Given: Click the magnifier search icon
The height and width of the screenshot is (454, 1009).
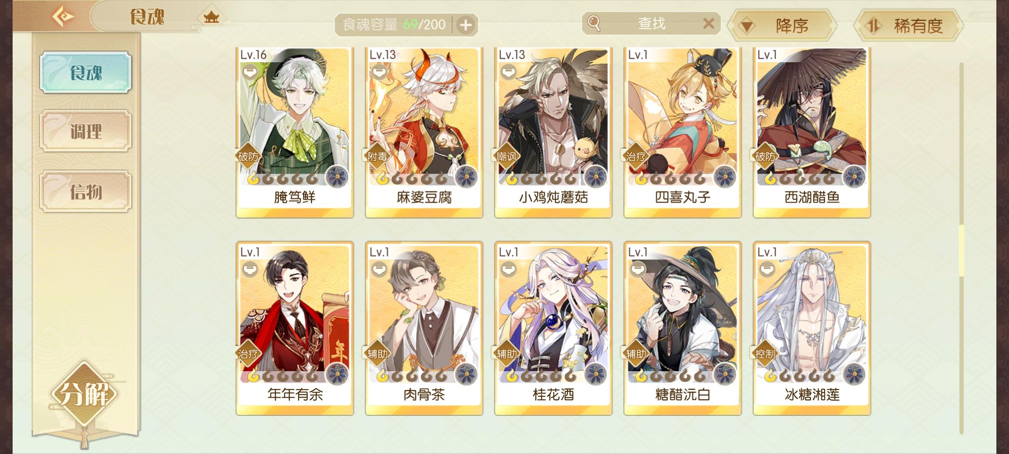Looking at the screenshot, I should [x=594, y=23].
